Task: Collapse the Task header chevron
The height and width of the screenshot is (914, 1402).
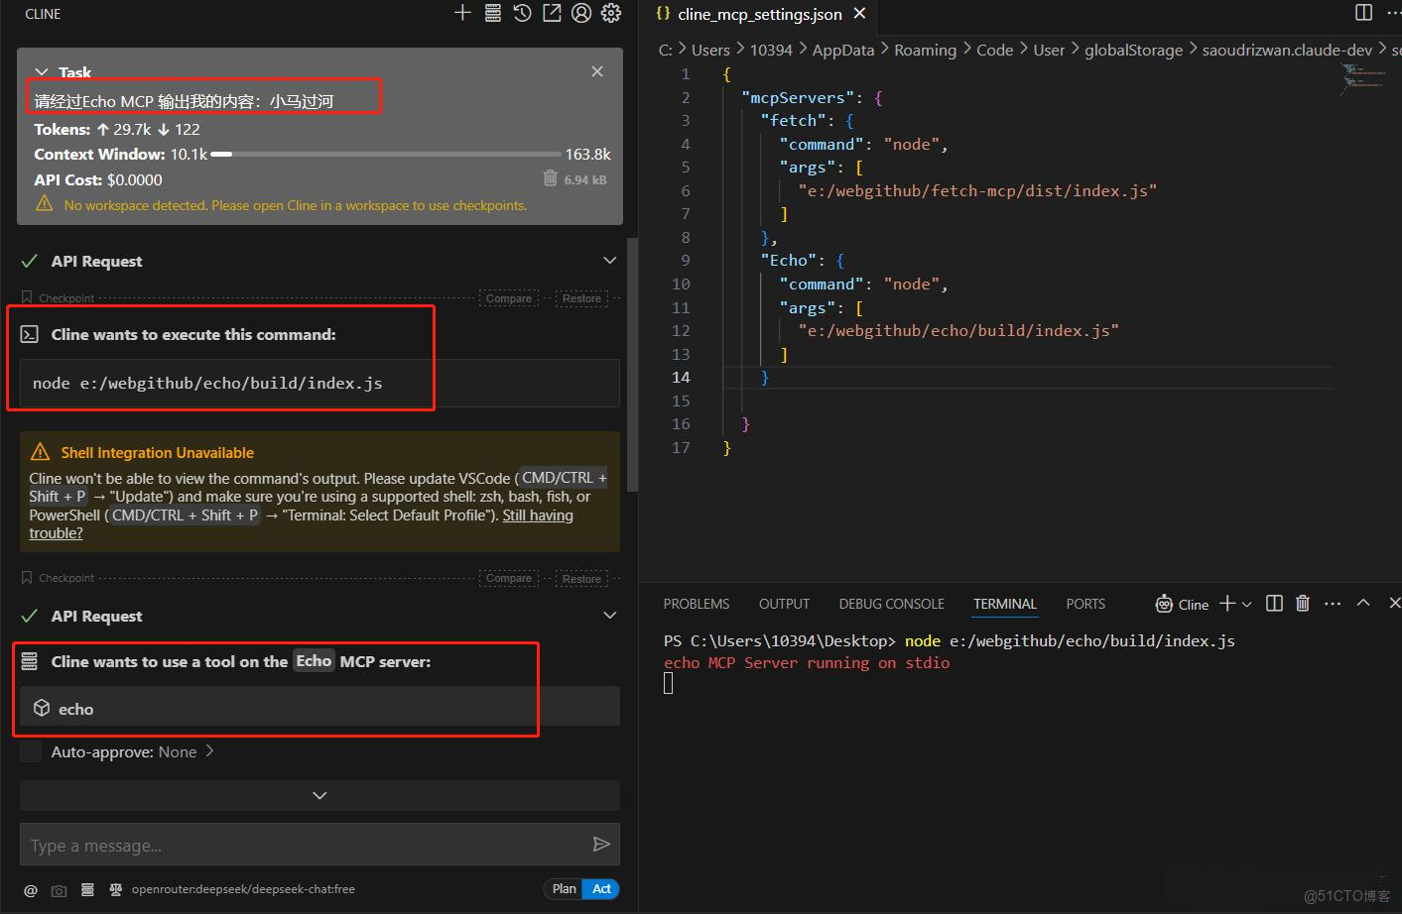Action: coord(42,72)
